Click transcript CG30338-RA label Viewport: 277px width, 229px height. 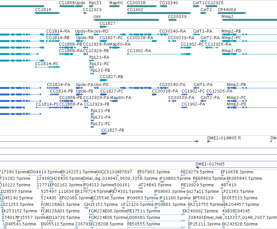[x=140, y=38]
